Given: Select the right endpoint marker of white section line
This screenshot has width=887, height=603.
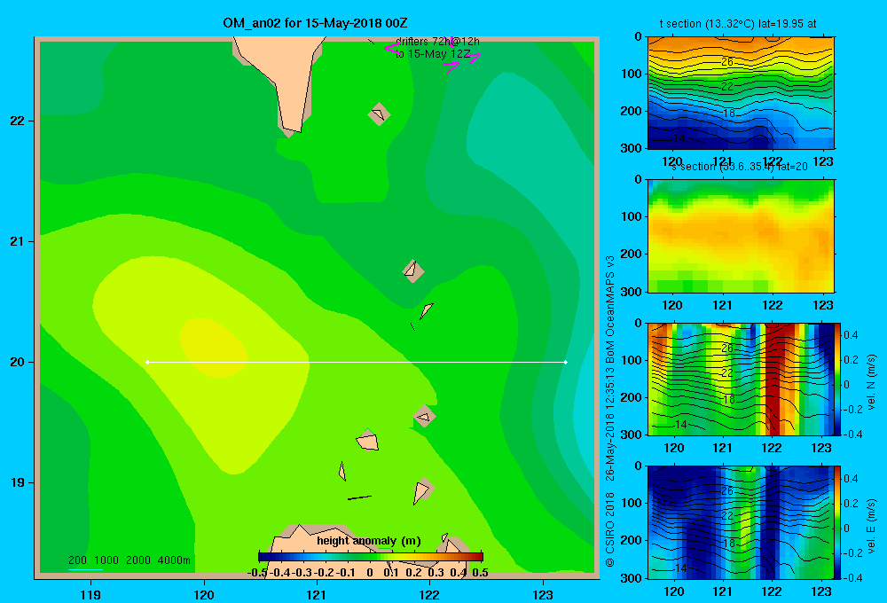Looking at the screenshot, I should coord(566,362).
